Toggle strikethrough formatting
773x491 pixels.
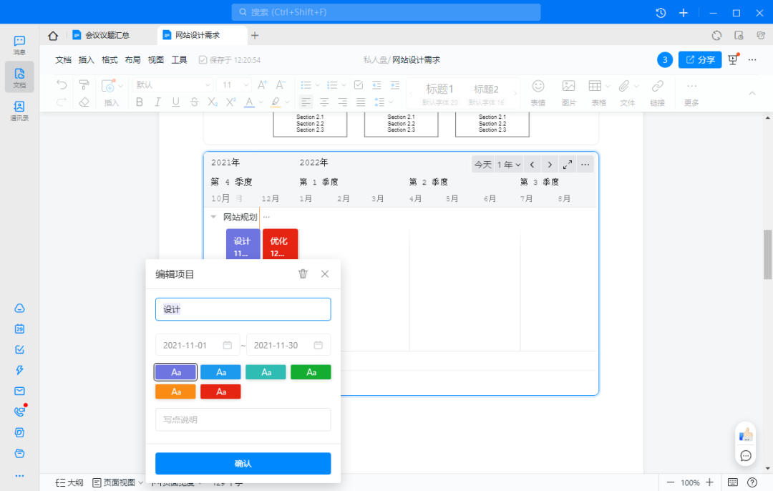click(x=194, y=102)
